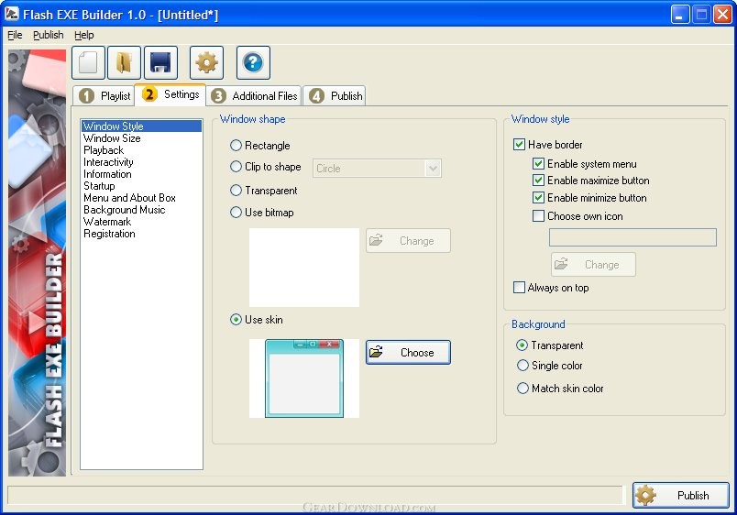Click the Open project folder icon
The image size is (737, 515).
click(125, 62)
